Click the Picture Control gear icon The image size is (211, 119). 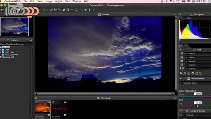pos(182,54)
